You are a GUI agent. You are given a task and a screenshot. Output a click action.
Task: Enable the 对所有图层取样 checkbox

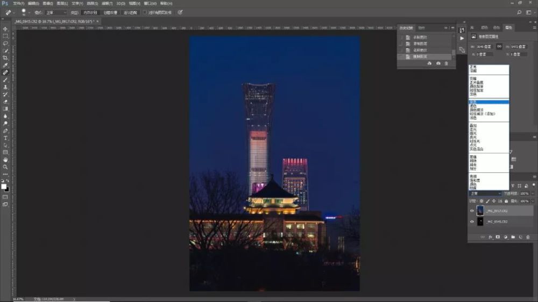coord(145,12)
